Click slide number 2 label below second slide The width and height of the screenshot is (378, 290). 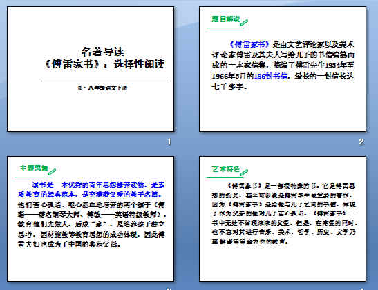361,142
